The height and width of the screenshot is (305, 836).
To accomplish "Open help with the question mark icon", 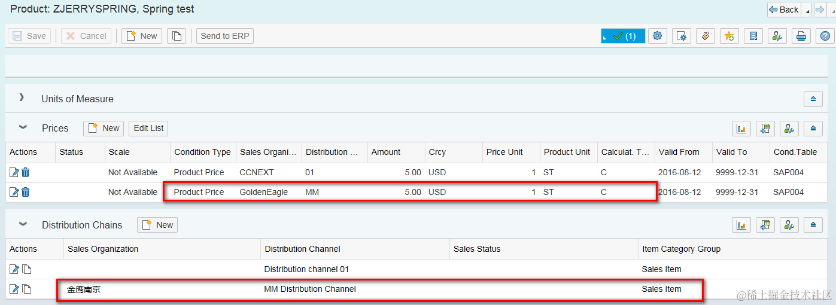I will pos(825,36).
